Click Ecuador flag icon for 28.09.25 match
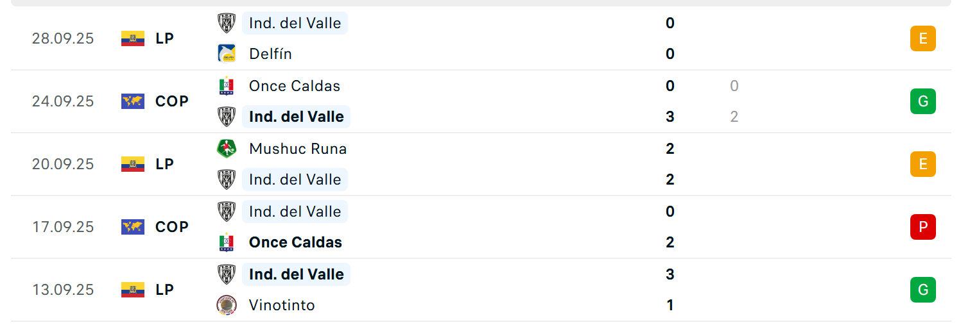 tap(133, 38)
